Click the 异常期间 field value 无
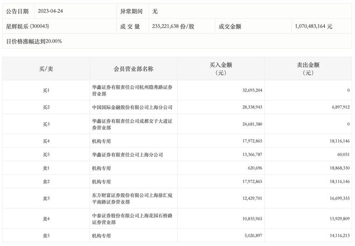The width and height of the screenshot is (355, 246). 155,11
